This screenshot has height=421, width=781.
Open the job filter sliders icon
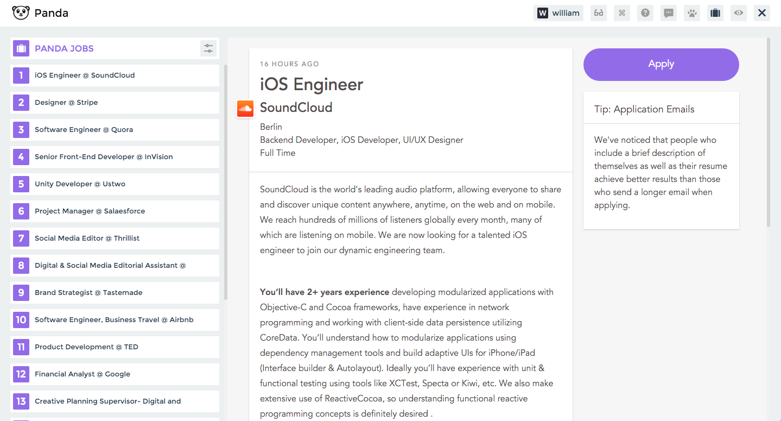pyautogui.click(x=208, y=48)
